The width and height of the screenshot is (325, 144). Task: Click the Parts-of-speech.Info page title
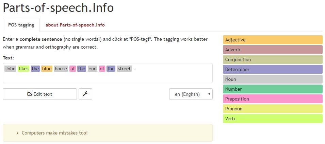[58, 7]
